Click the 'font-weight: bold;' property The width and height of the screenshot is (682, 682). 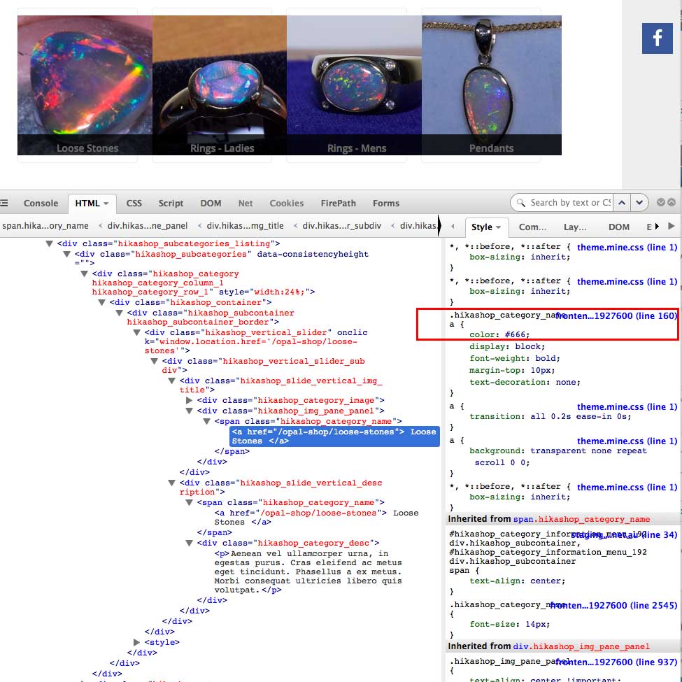pyautogui.click(x=515, y=358)
